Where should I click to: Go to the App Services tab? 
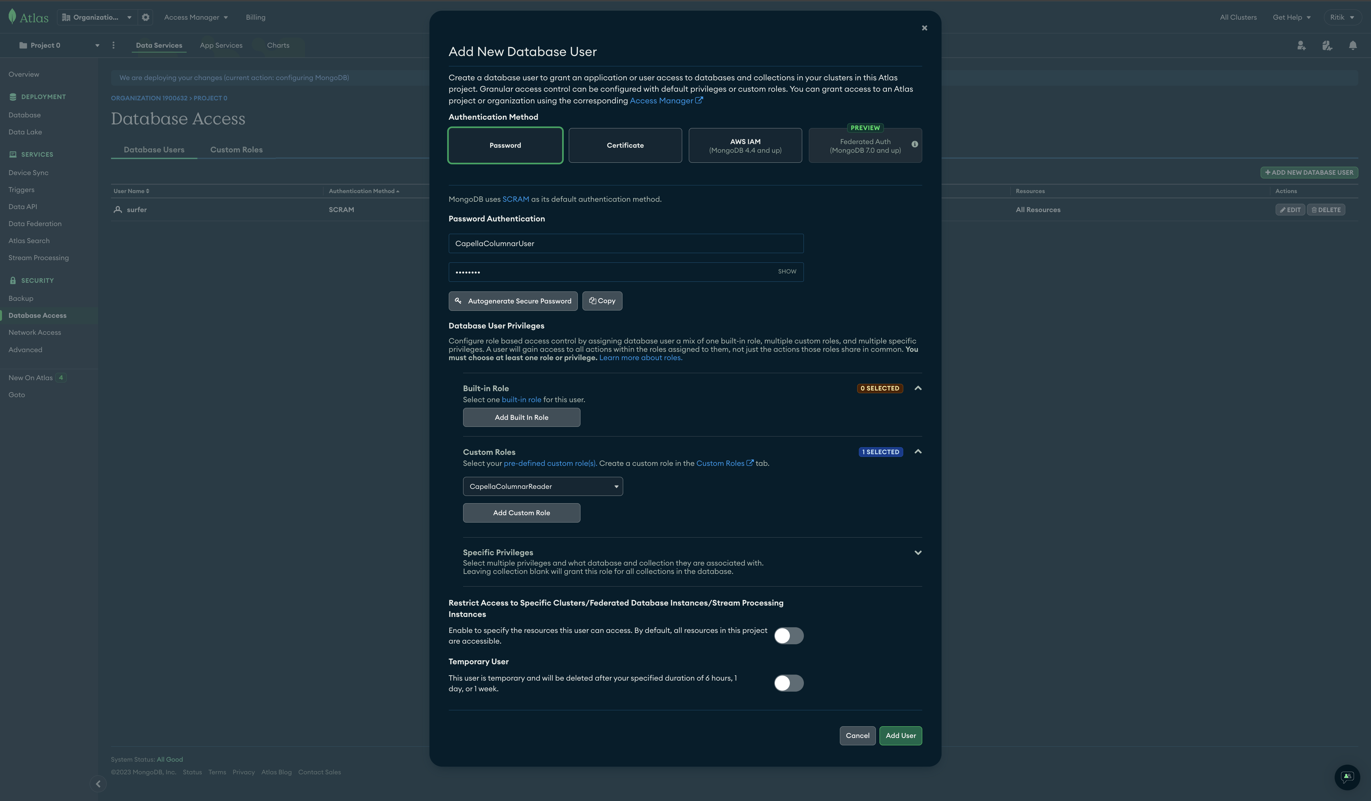pyautogui.click(x=221, y=45)
